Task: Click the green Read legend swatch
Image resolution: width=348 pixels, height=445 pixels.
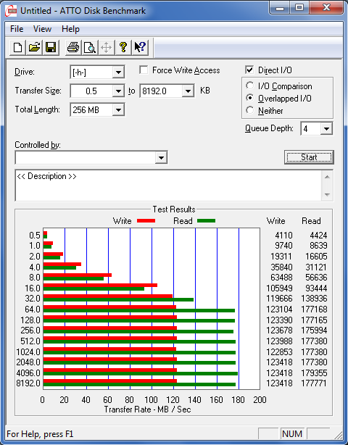Action: pos(207,220)
